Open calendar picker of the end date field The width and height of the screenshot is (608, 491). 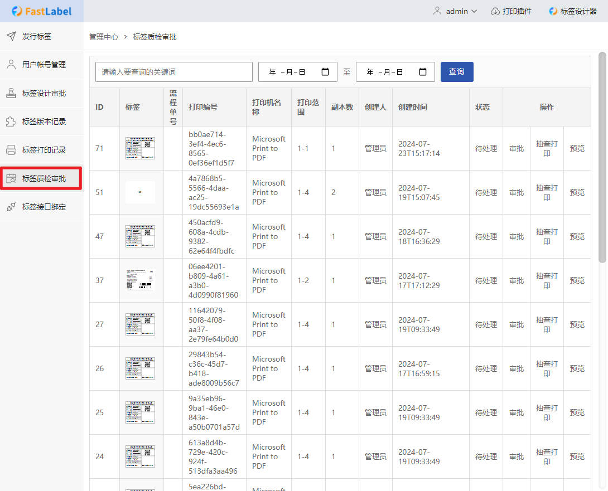(x=423, y=72)
